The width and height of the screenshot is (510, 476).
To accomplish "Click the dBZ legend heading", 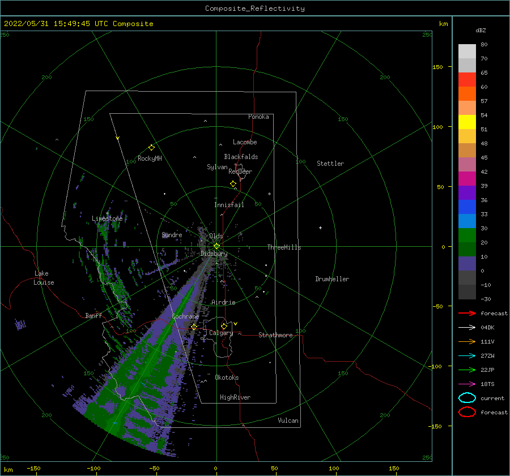I will point(481,30).
